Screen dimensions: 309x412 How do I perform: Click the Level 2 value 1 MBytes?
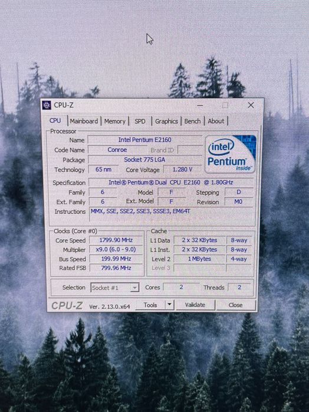pos(199,259)
